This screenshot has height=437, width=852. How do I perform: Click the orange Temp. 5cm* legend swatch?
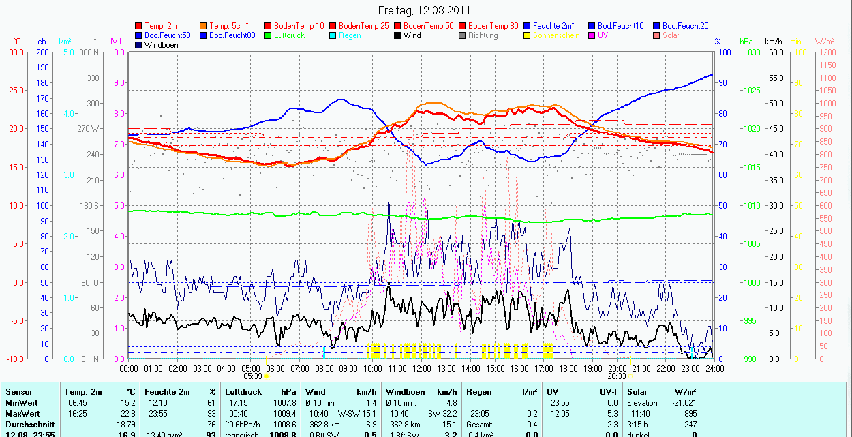[203, 26]
